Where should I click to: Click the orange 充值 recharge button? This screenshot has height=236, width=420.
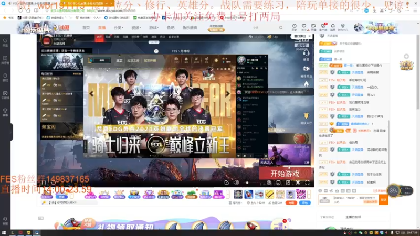pos(291,203)
